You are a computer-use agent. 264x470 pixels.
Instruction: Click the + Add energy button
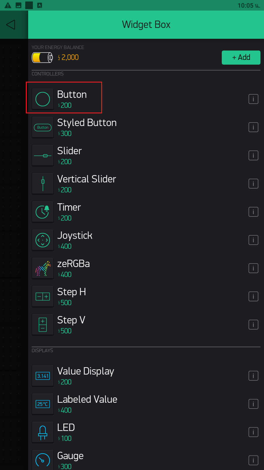pyautogui.click(x=241, y=57)
